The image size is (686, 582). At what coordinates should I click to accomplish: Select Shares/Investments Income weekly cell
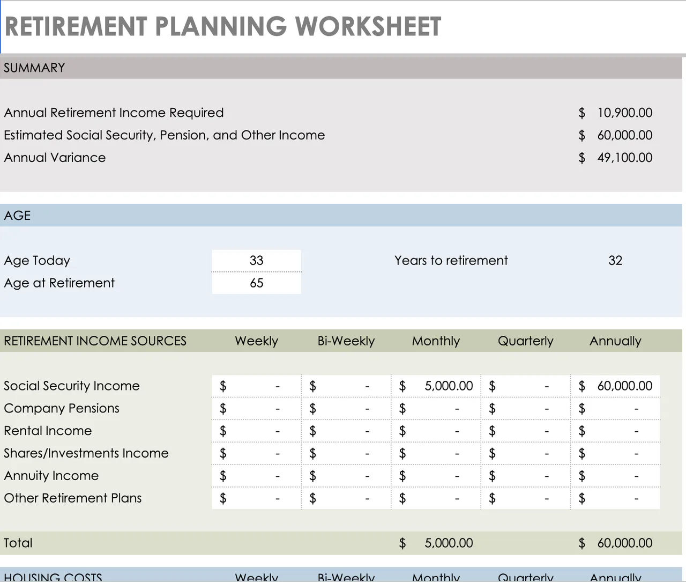(257, 454)
